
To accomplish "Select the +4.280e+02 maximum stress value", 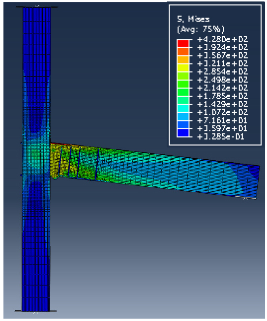I will [x=222, y=39].
